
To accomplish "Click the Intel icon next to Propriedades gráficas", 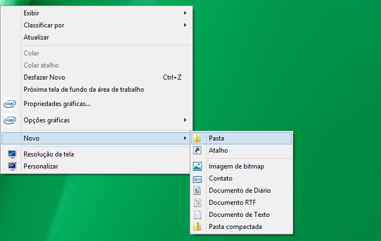I will pyautogui.click(x=10, y=104).
